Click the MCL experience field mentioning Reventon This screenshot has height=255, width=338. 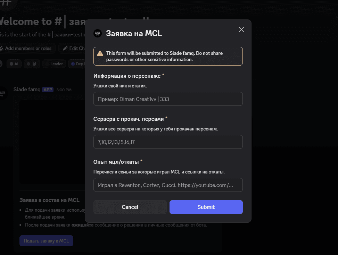168,185
